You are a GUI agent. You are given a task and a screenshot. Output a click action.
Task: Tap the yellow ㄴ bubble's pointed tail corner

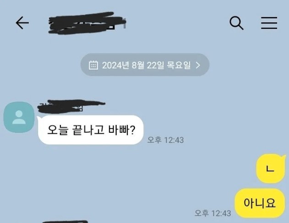(284, 157)
